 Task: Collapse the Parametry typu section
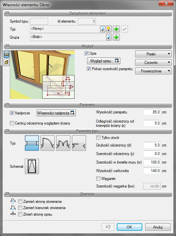click(x=7, y=131)
